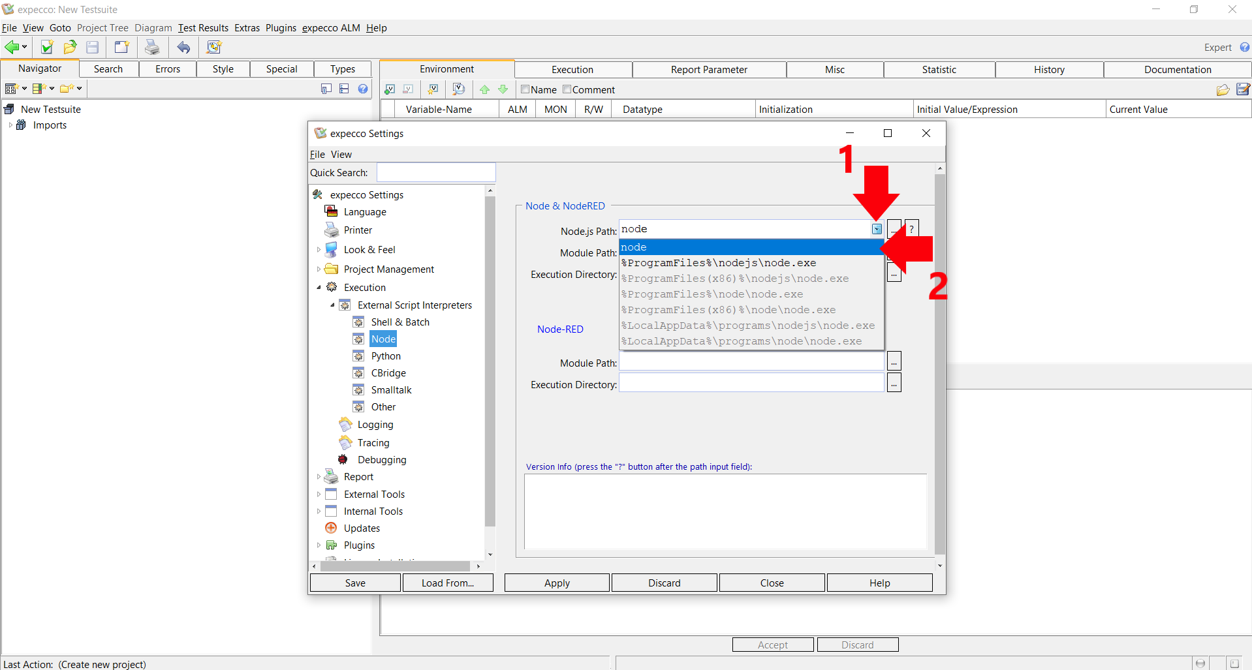Open the Plugins menu
The height and width of the screenshot is (670, 1252).
pyautogui.click(x=281, y=28)
